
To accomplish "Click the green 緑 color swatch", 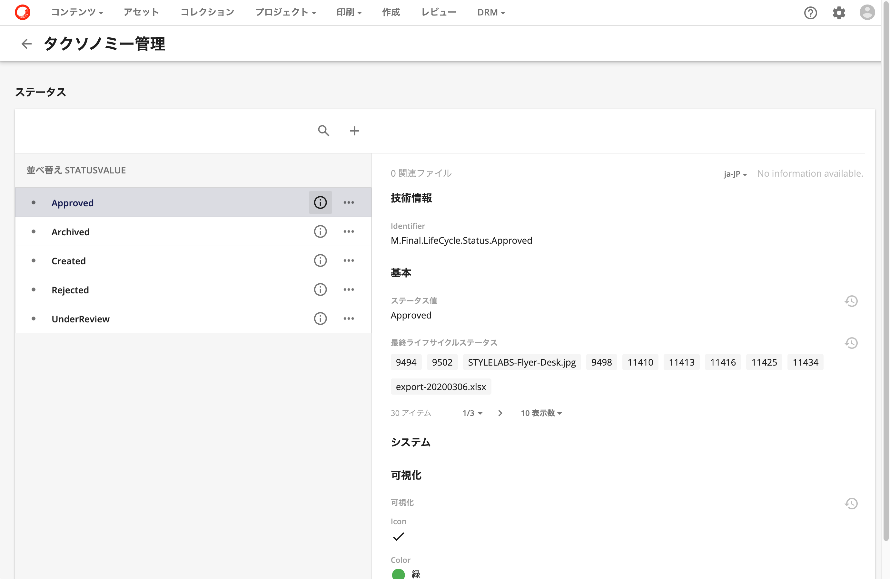I will (x=398, y=574).
